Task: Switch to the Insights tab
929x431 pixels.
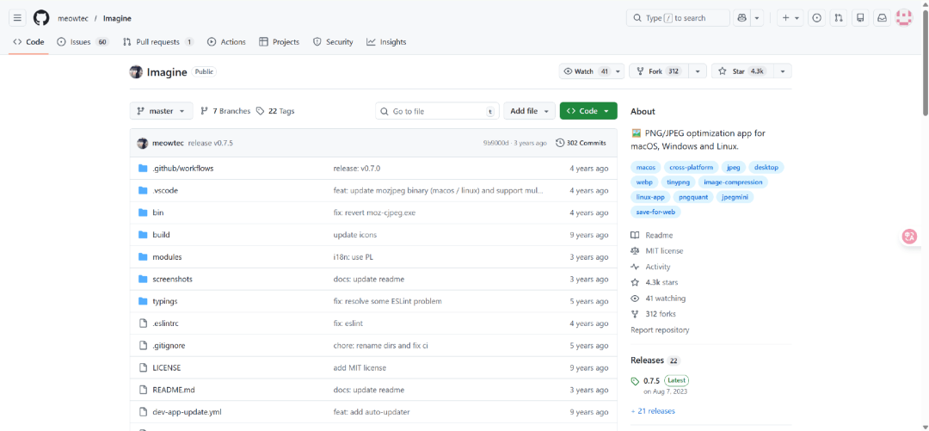Action: coord(386,41)
